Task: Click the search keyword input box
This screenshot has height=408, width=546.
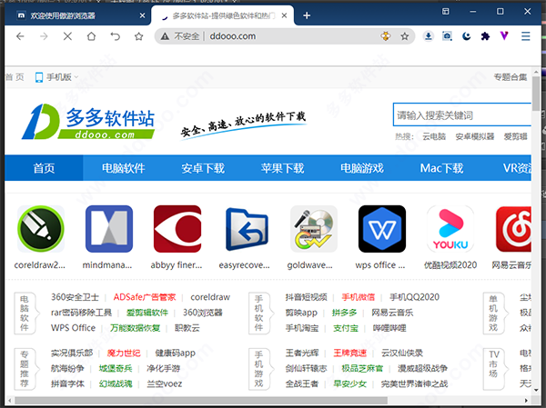Action: (x=462, y=114)
